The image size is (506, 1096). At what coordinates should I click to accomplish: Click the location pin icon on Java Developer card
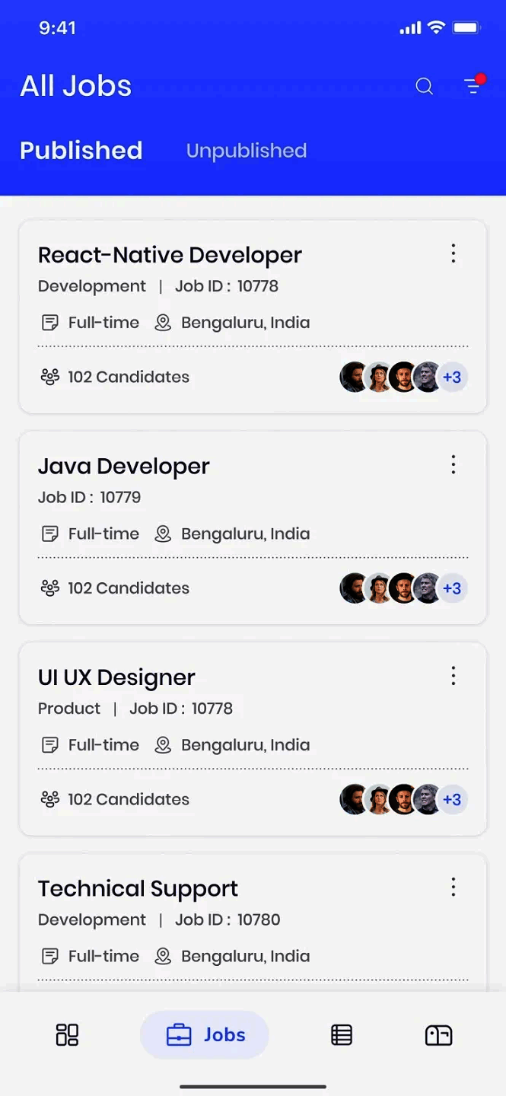(163, 534)
